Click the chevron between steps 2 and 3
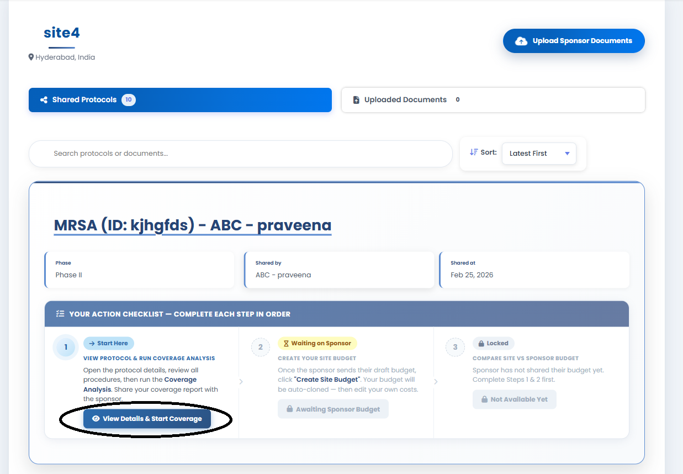The width and height of the screenshot is (683, 474). coord(436,381)
